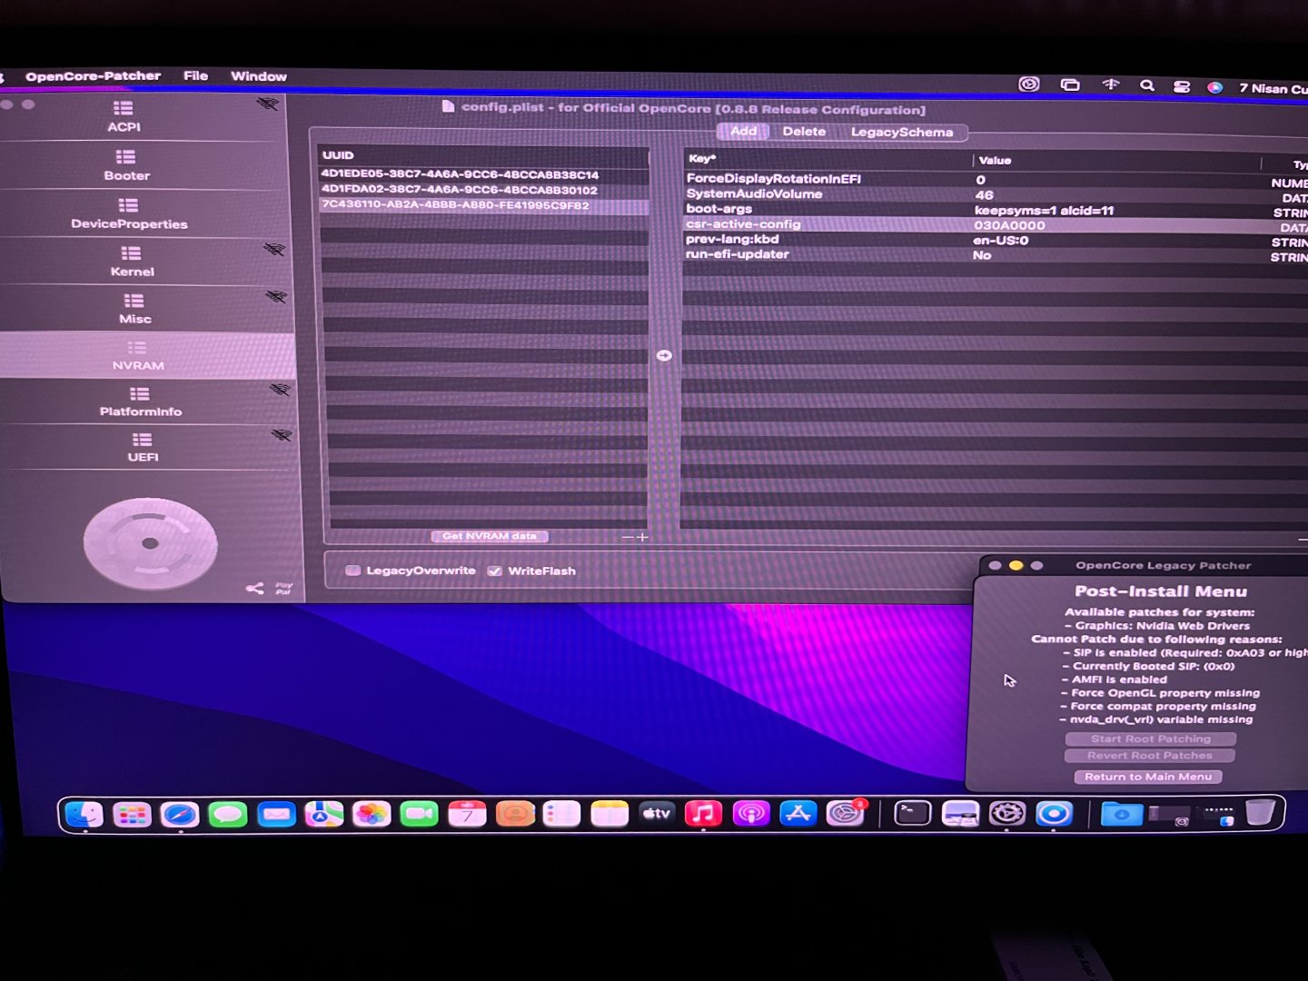
Task: Open the Window menu
Action: [x=259, y=76]
